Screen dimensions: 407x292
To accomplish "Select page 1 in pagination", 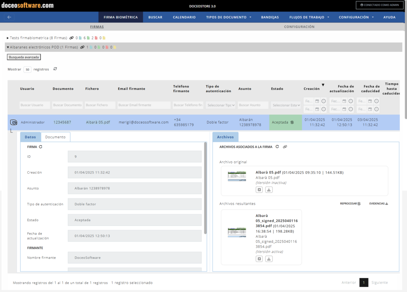I will (364, 282).
